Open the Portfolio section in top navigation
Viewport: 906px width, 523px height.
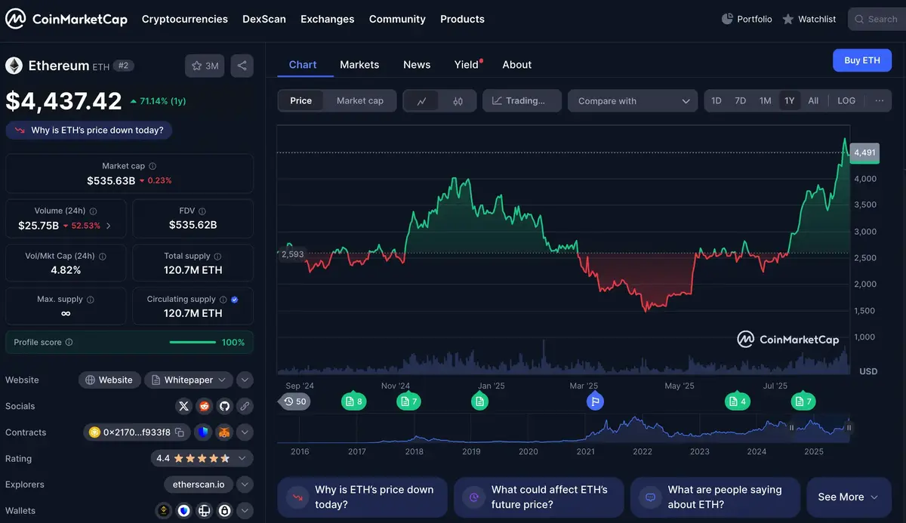click(x=747, y=19)
